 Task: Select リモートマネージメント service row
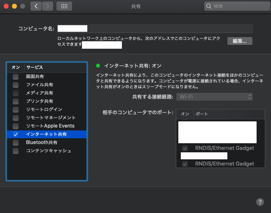(x=47, y=118)
